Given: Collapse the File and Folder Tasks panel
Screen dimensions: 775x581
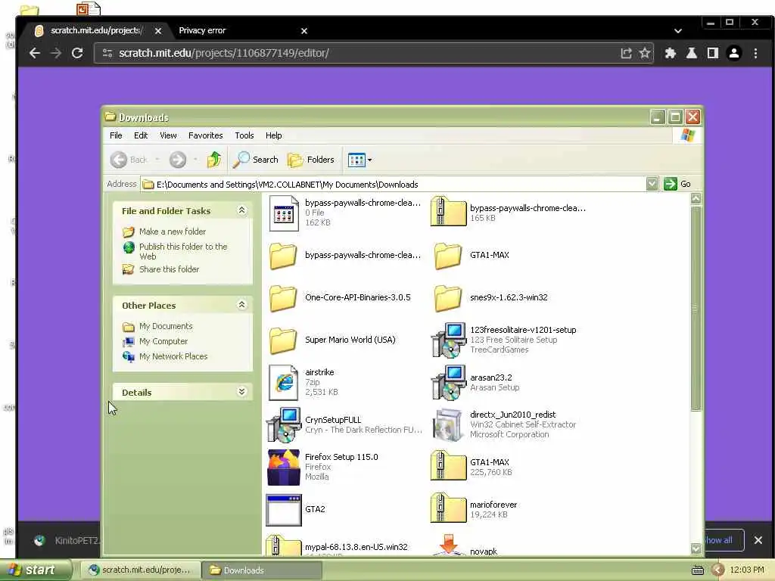Looking at the screenshot, I should (x=241, y=210).
